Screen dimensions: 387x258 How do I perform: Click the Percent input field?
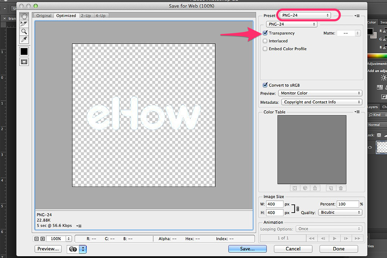coord(348,204)
